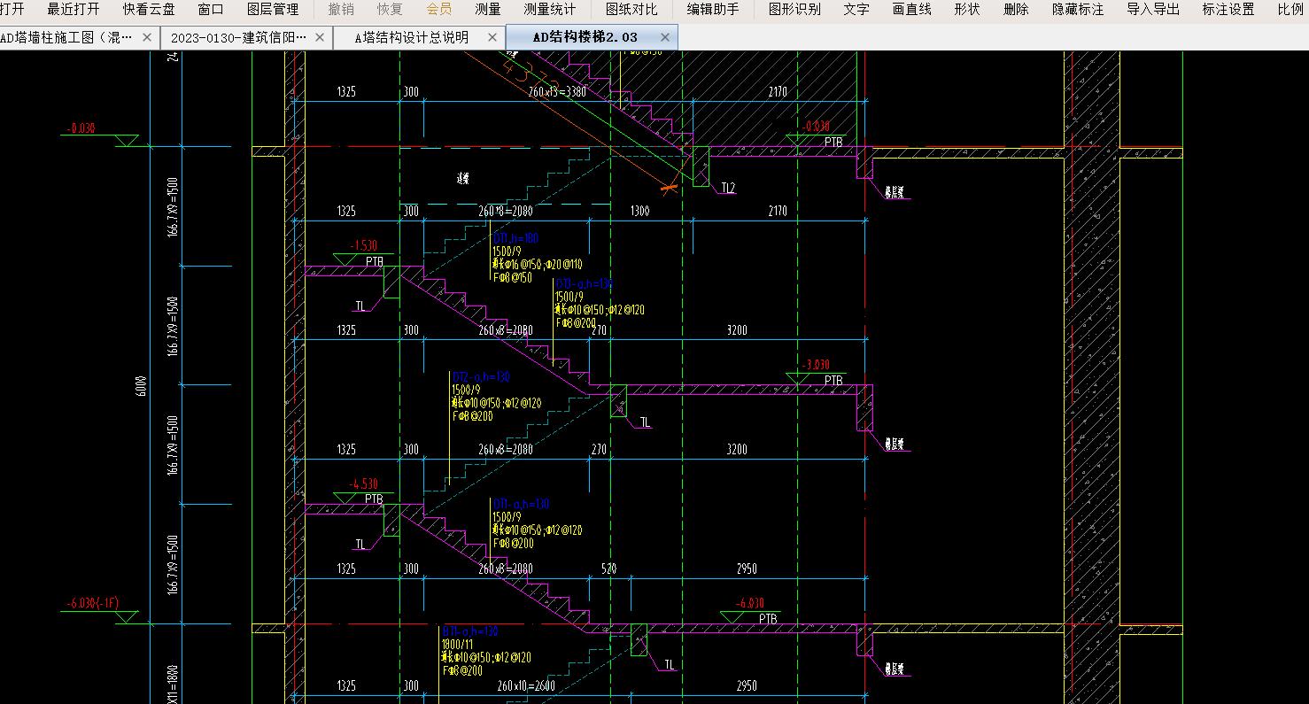The height and width of the screenshot is (704, 1309).
Task: Select the 测量 measure tool
Action: 488,10
